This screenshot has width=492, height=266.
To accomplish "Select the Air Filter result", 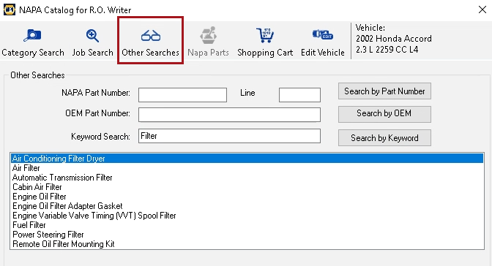I will click(x=247, y=168).
